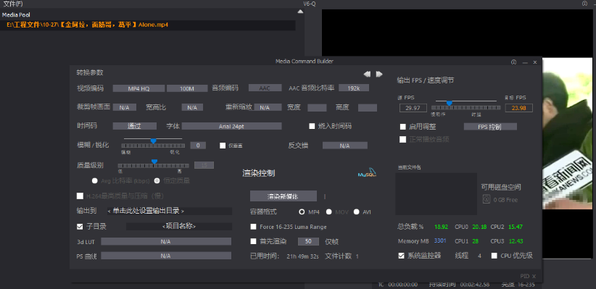Image resolution: width=596 pixels, height=289 pixels.
Task: Click the 目标 FPS 23.98 field
Action: 518,108
